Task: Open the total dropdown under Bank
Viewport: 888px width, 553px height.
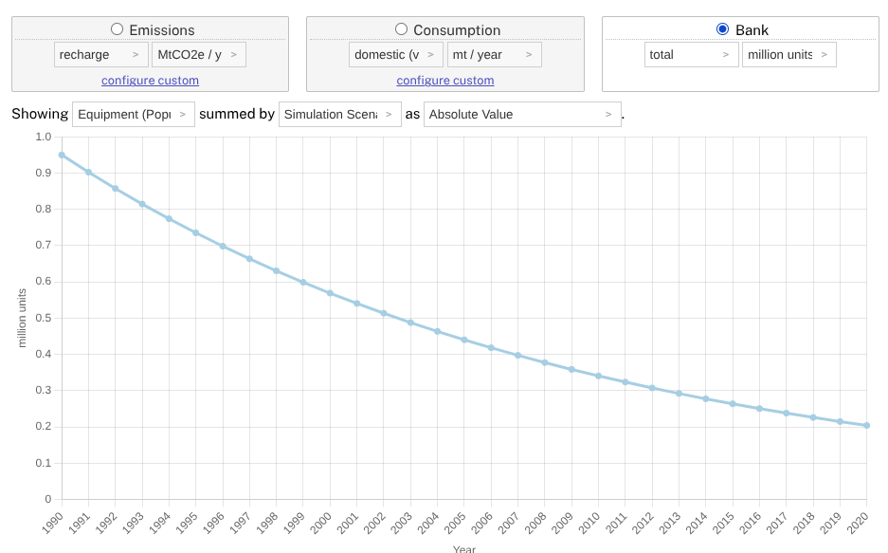Action: pyautogui.click(x=692, y=54)
